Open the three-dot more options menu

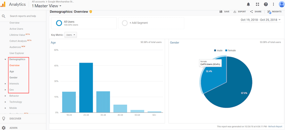click(x=274, y=4)
